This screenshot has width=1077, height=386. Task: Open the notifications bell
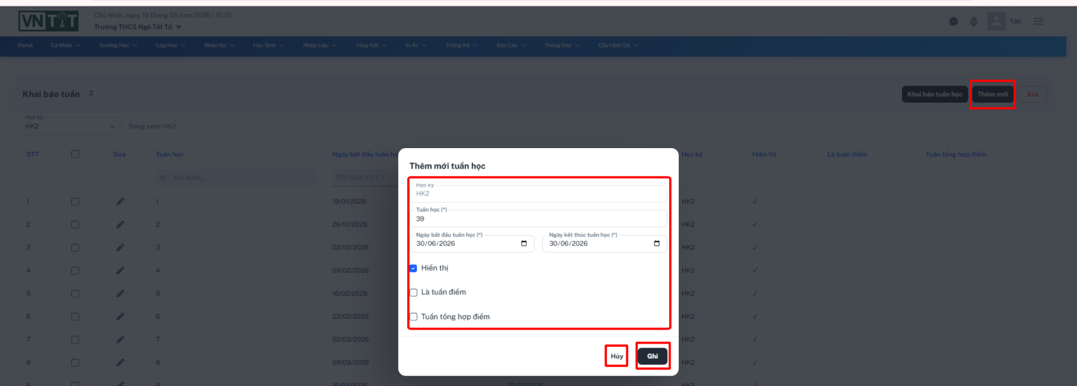(x=974, y=21)
